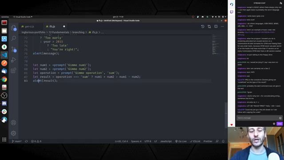Open OBS Studio from the dock
This screenshot has width=284, height=160.
coord(4,96)
